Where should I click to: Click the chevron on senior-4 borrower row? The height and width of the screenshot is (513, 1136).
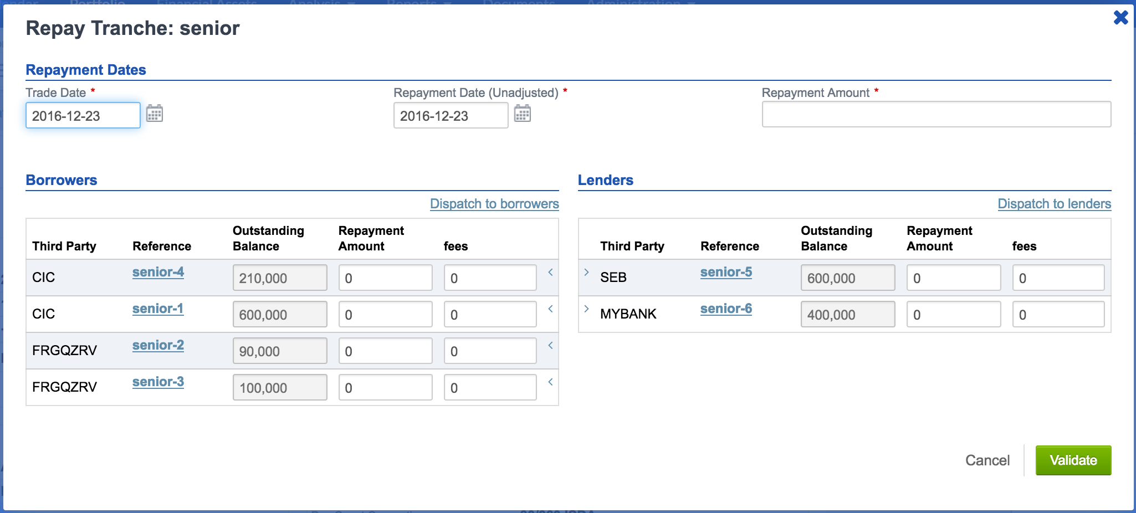(550, 272)
